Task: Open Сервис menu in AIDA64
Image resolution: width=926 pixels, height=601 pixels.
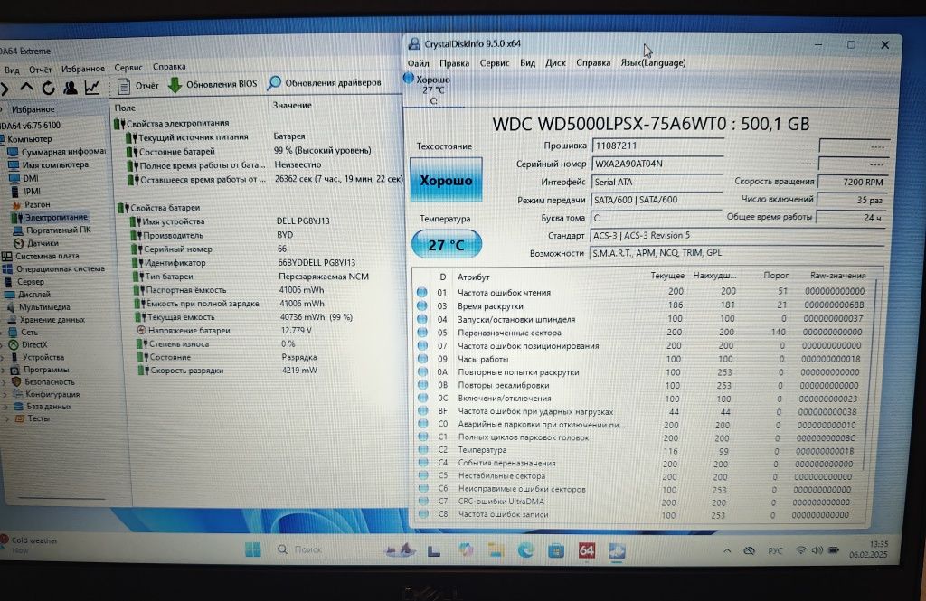Action: 128,67
